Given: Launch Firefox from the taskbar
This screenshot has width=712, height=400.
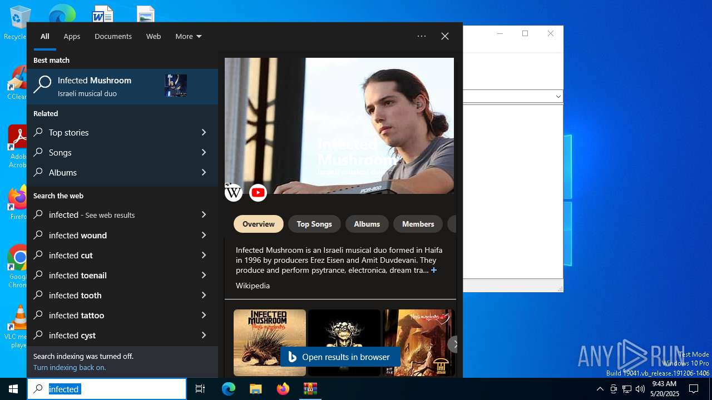Looking at the screenshot, I should pos(283,389).
